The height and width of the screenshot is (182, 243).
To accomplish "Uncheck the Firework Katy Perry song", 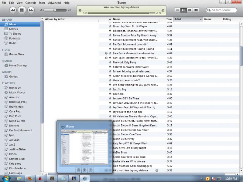I will click(110, 62).
